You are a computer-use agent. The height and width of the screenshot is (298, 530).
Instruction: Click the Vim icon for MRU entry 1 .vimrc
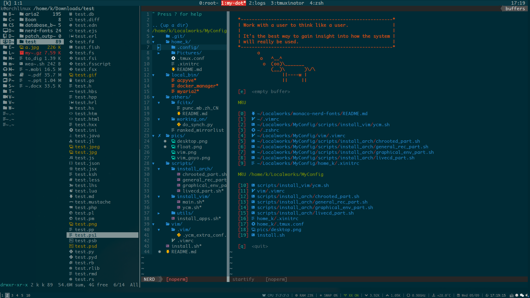pos(253,119)
